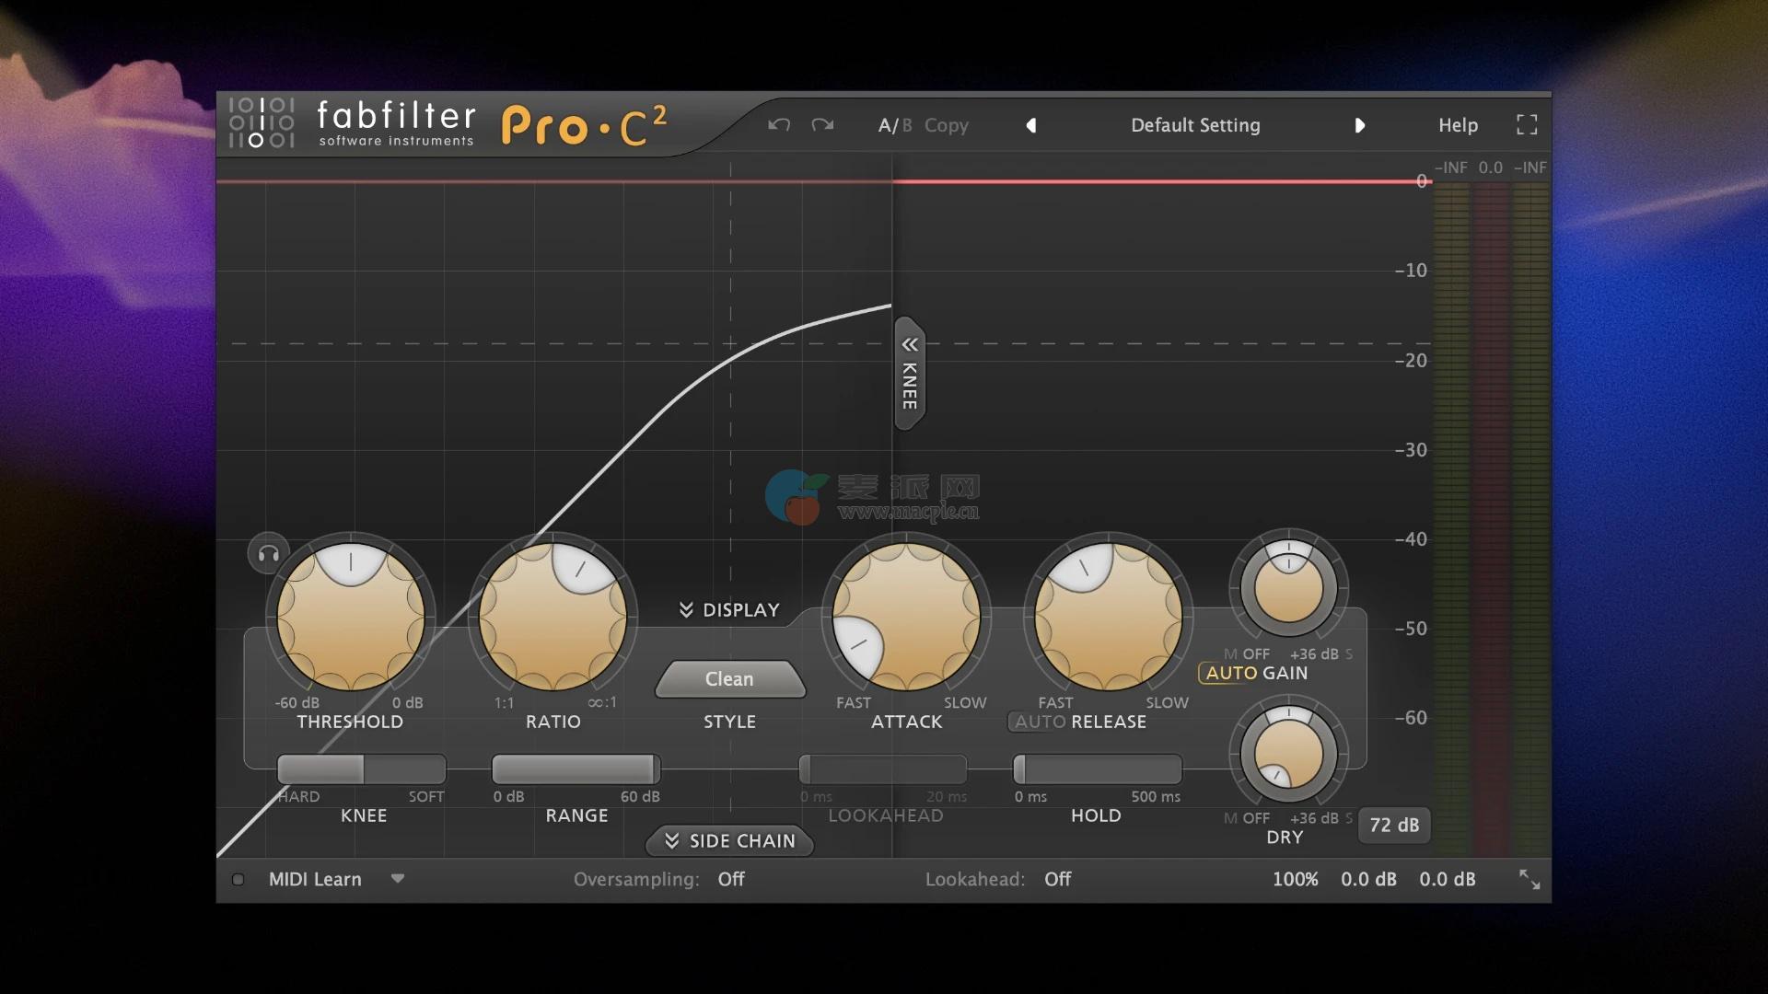Screen dimensions: 1768x994
Task: Enable Auto Release
Action: (x=1040, y=722)
